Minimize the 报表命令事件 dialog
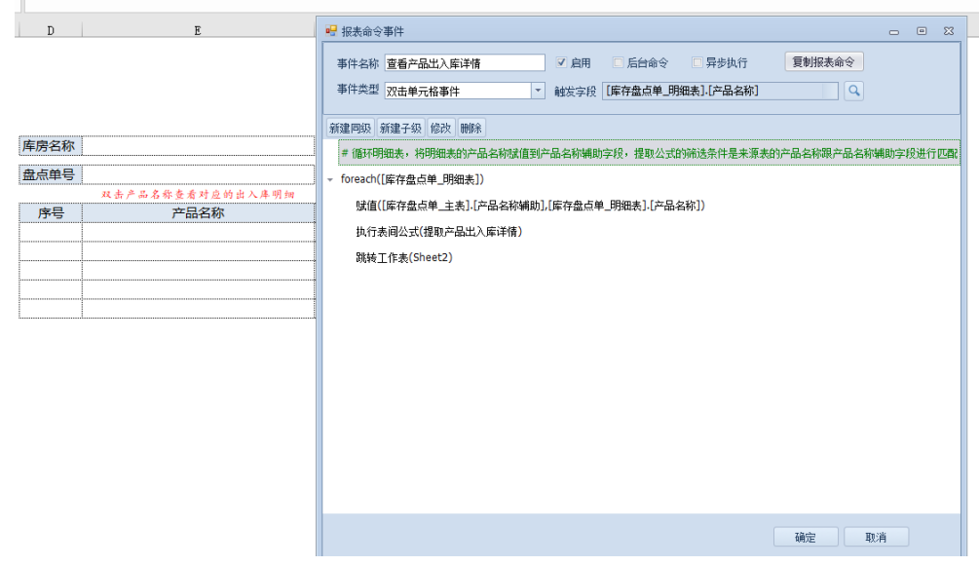This screenshot has width=979, height=566. click(894, 32)
